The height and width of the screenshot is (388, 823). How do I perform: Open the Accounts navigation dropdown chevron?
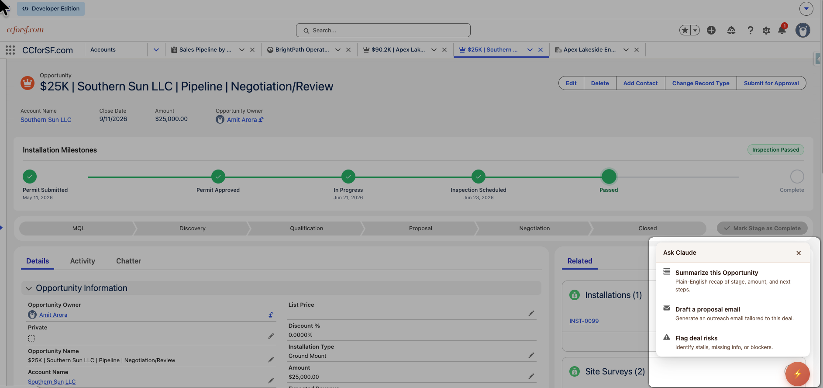pos(156,50)
